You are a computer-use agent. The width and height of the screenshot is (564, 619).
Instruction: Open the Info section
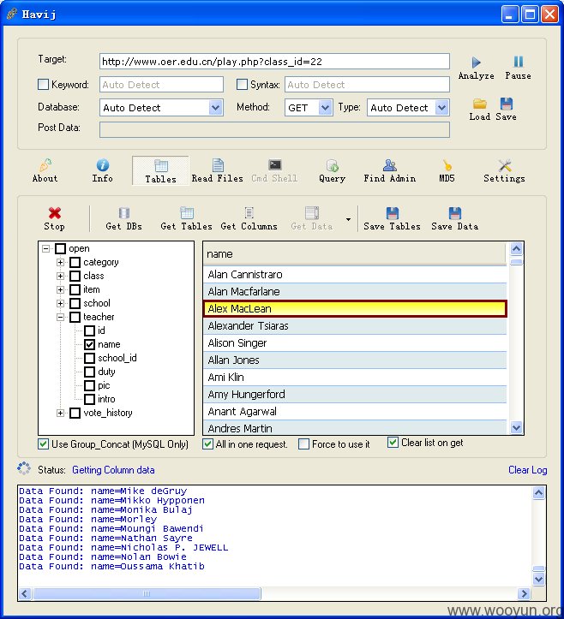pos(102,170)
